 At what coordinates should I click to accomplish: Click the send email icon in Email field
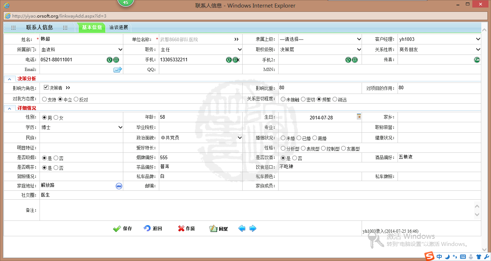point(118,70)
